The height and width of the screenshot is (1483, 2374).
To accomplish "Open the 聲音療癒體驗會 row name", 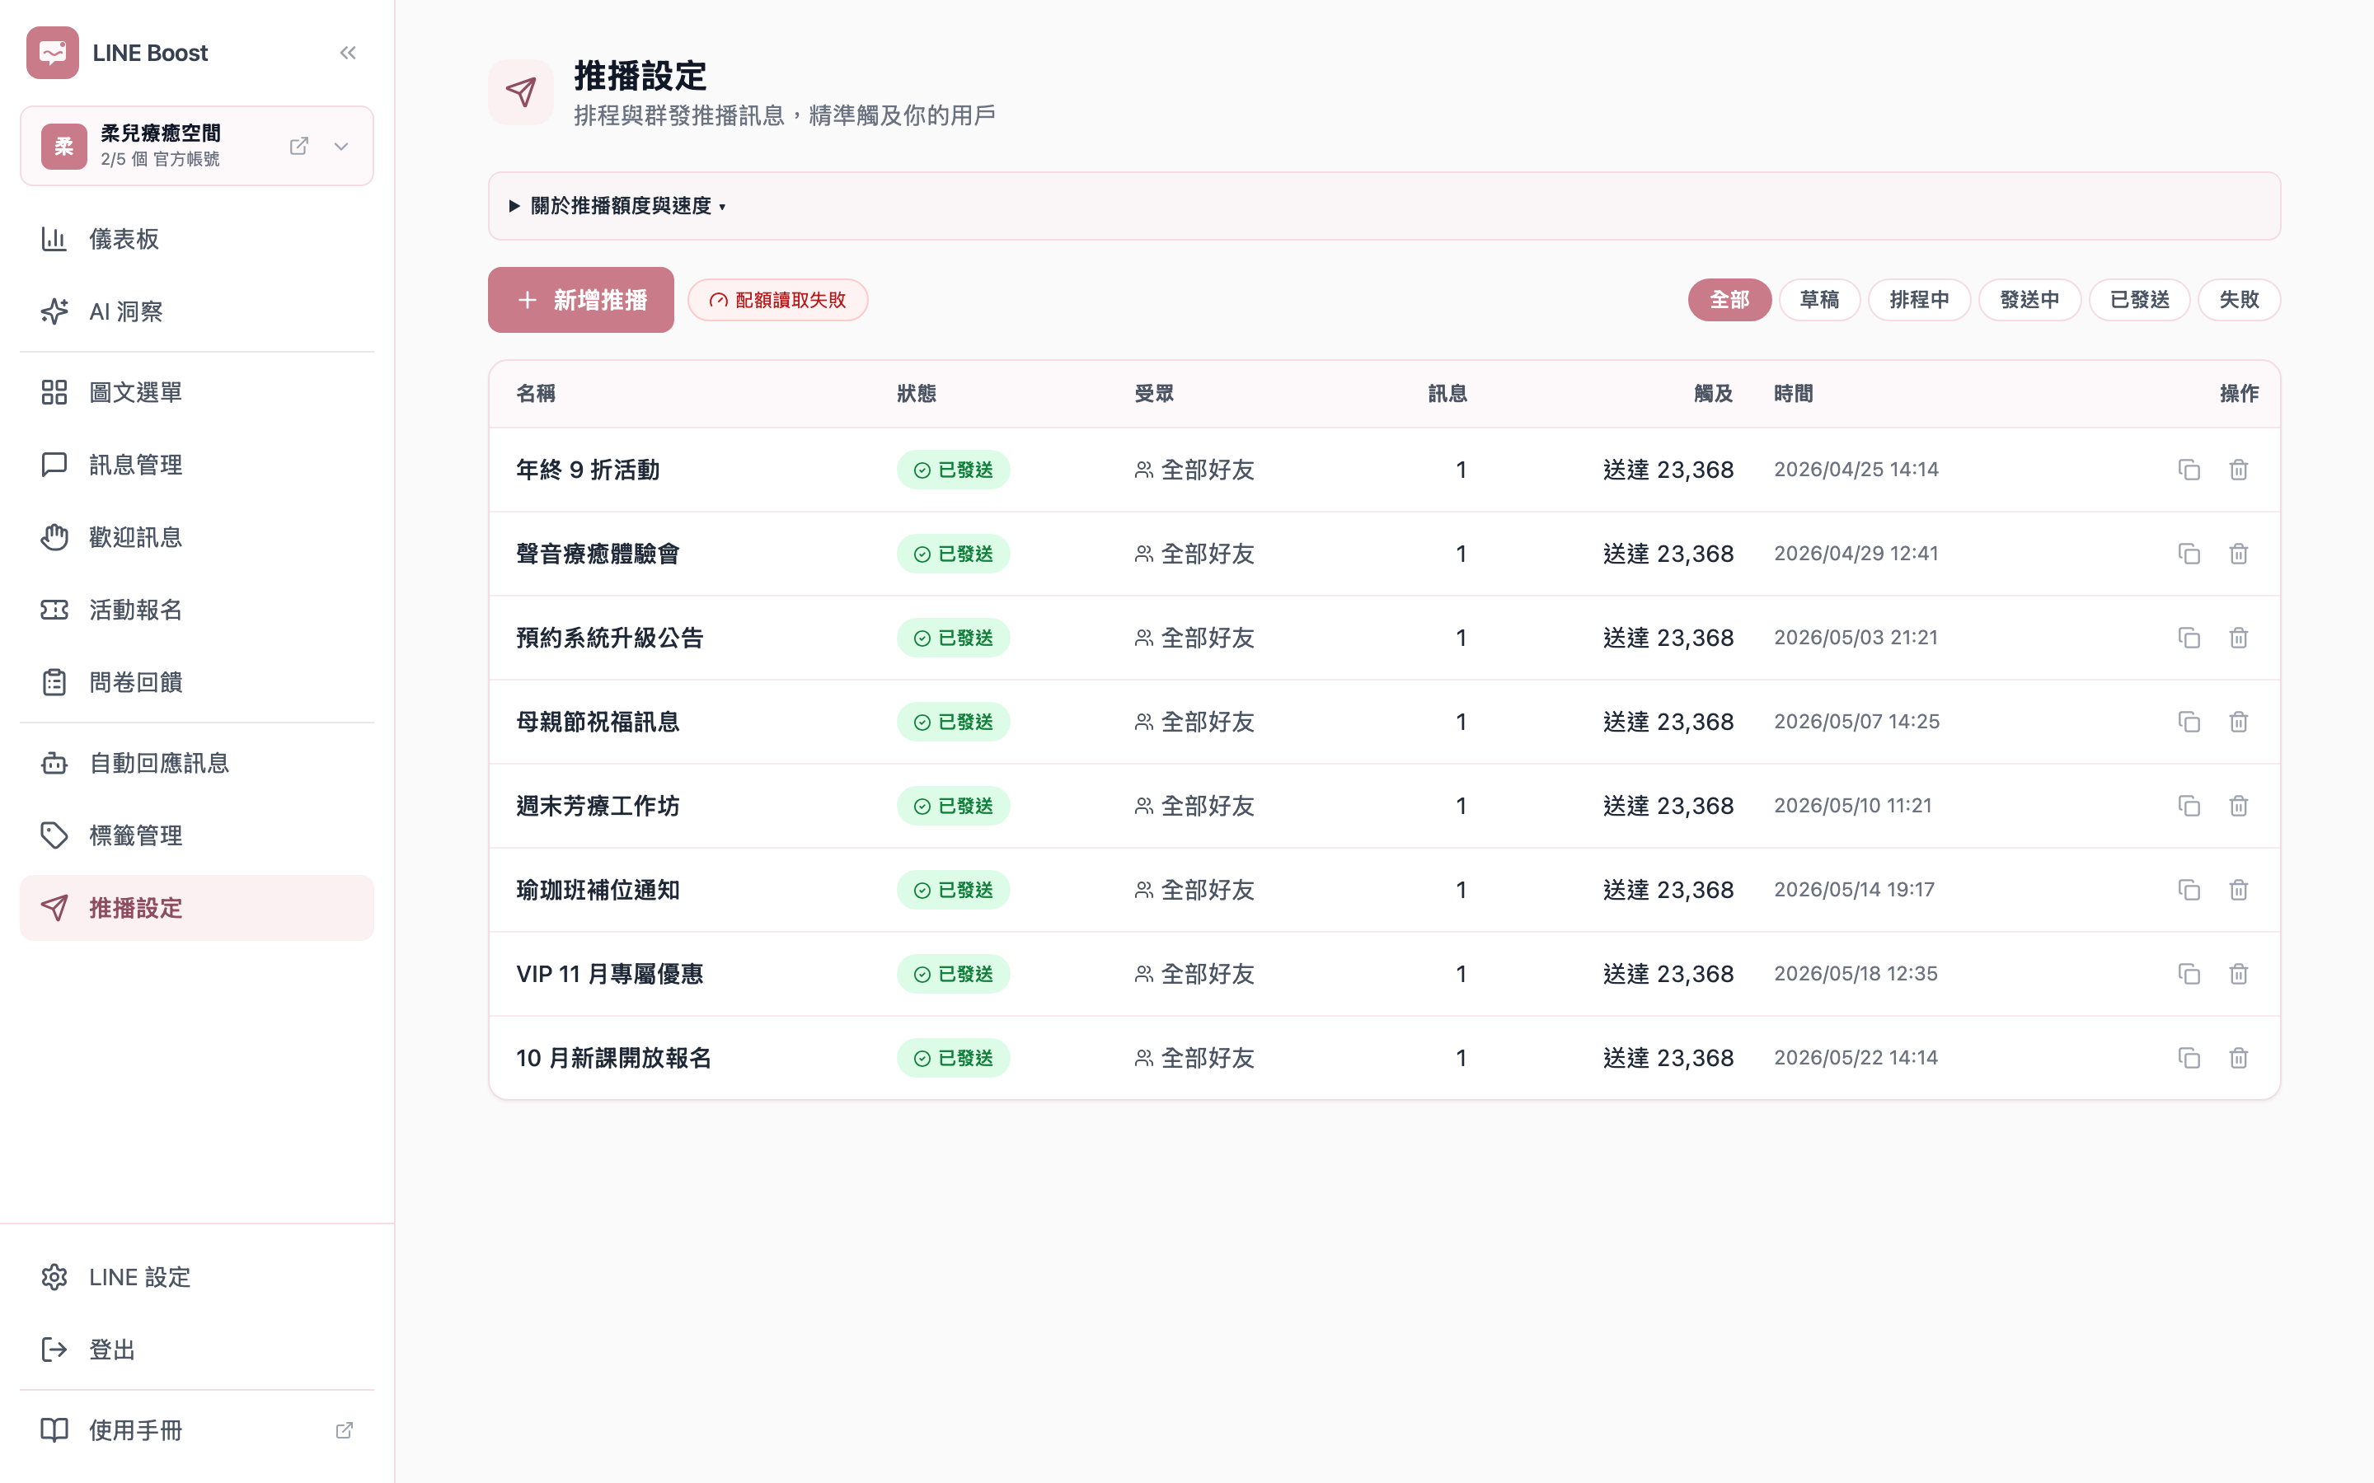I will [598, 554].
